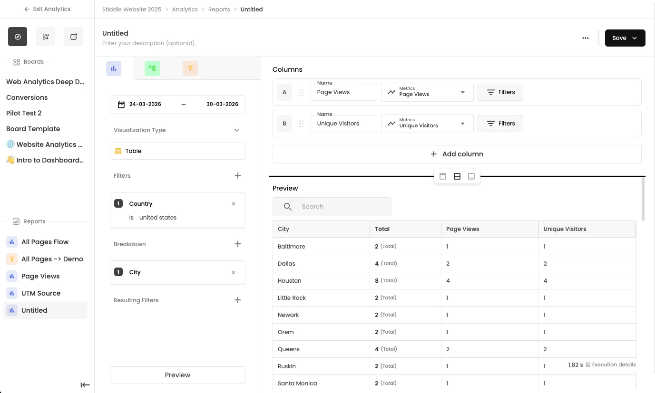Open the boards grid icon button
The width and height of the screenshot is (655, 393).
(x=46, y=37)
